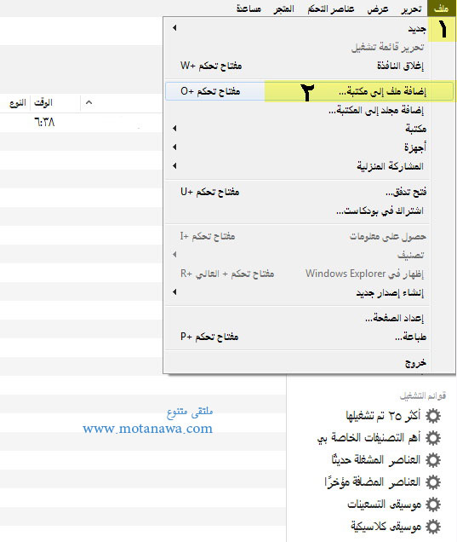The image size is (457, 542).
Task: Click gear icon beside أكثر ٢٥ تم تشغيلها playlist
Action: [x=433, y=416]
